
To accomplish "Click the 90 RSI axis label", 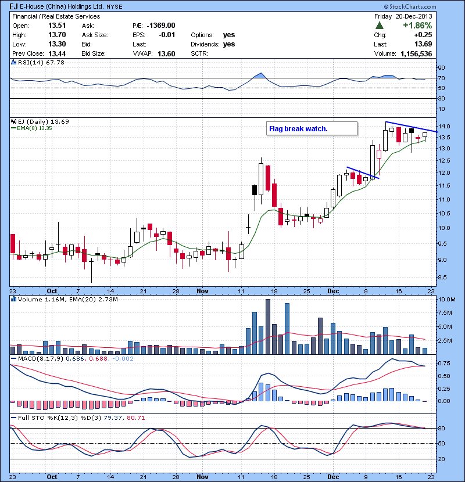I will tap(442, 67).
